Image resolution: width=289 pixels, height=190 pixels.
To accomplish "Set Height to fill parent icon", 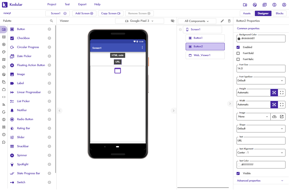I will click(282, 93).
